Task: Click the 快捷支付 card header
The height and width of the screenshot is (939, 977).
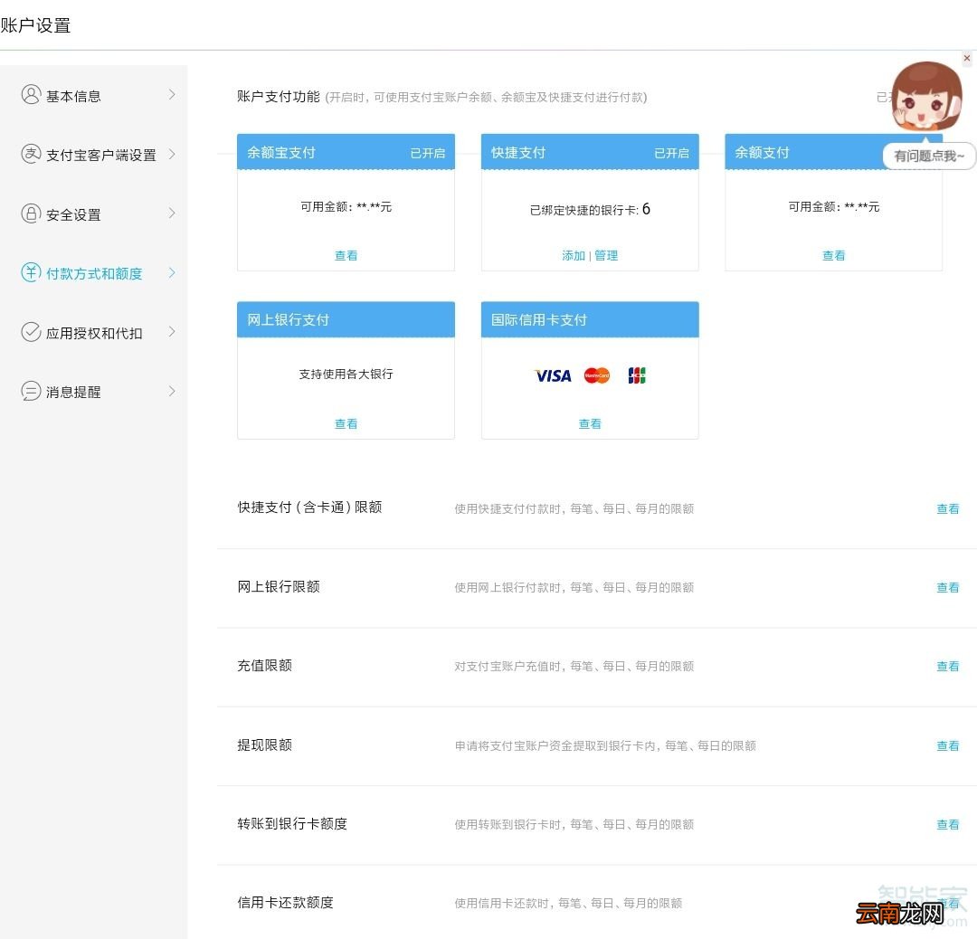Action: click(590, 152)
